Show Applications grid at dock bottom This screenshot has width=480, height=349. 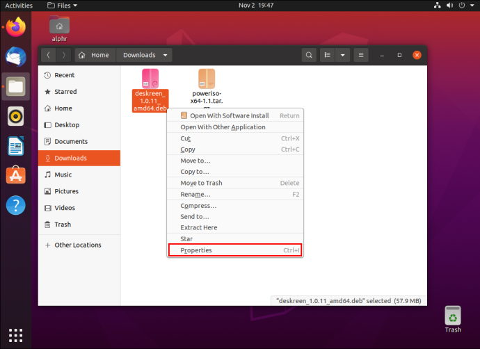15,336
